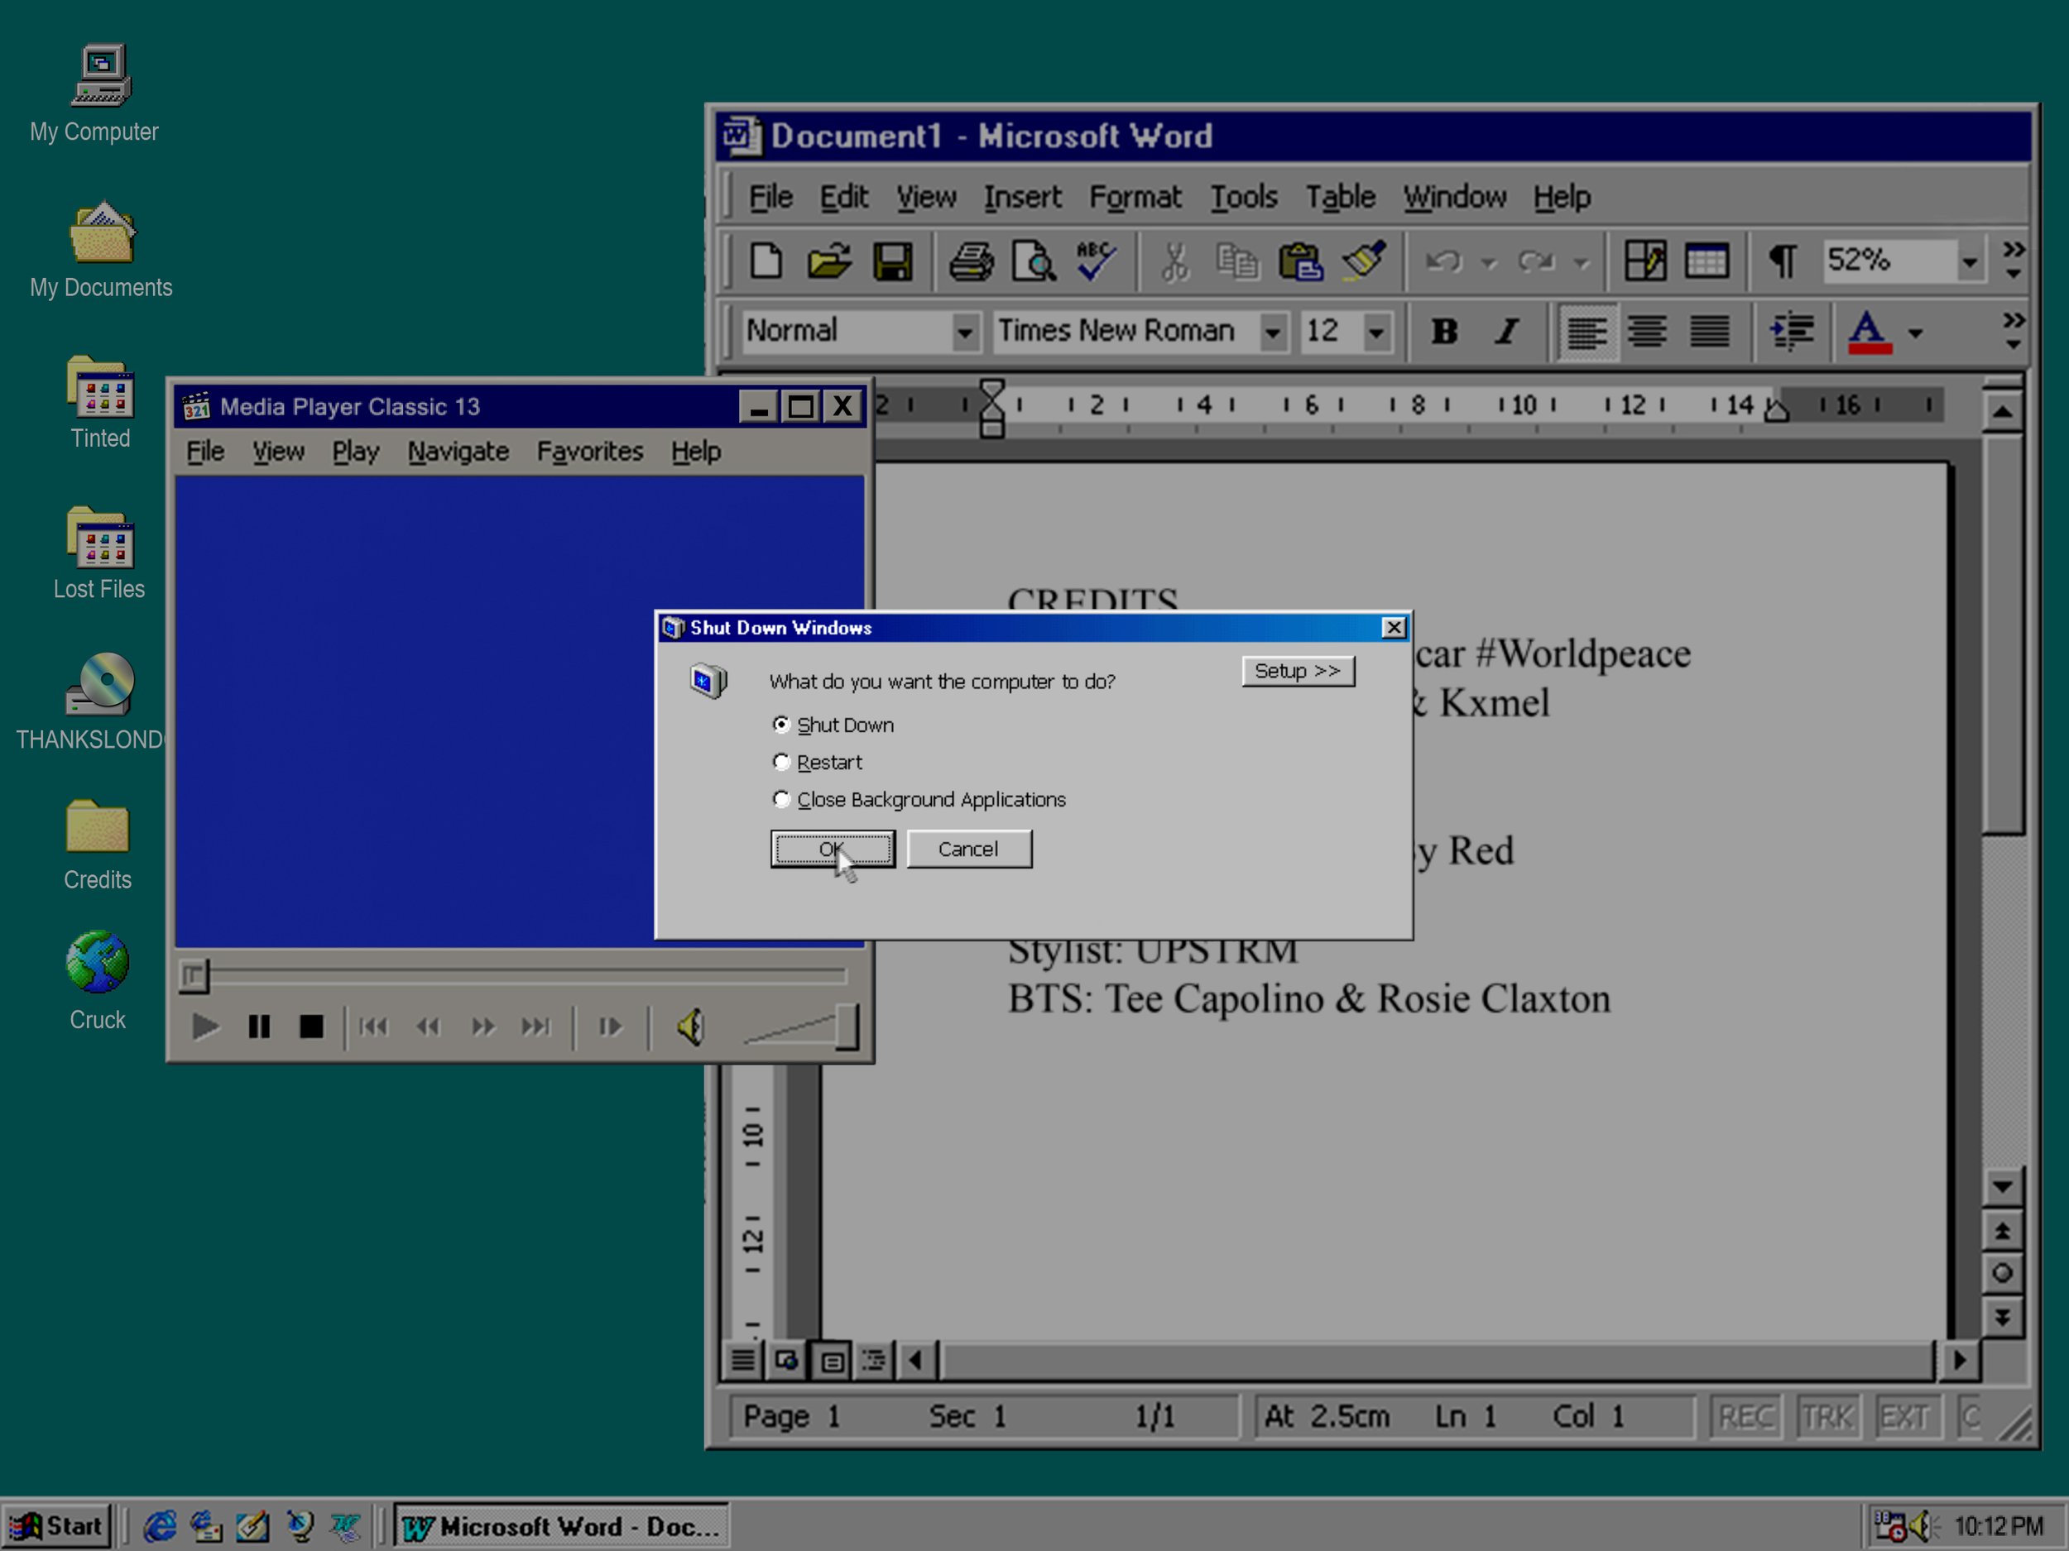Click the Insert Table icon in Word
2069x1551 pixels.
tap(1706, 261)
